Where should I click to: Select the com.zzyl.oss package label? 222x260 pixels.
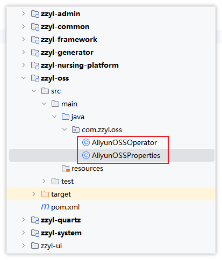pyautogui.click(x=102, y=130)
